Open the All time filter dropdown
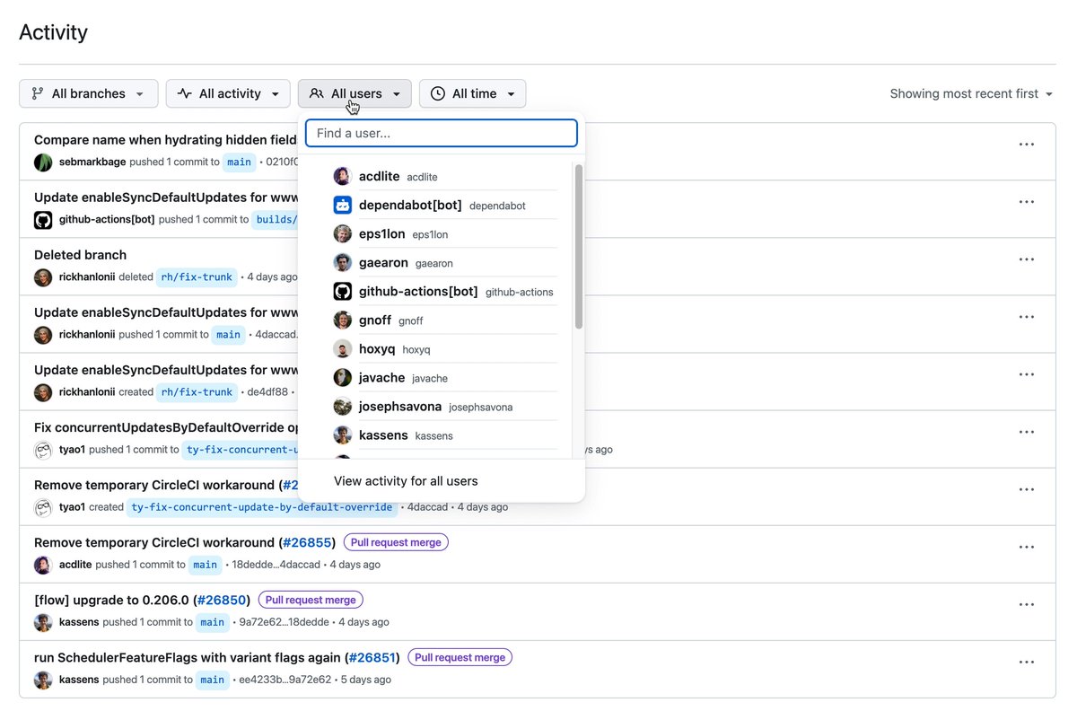Viewport: 1077px width, 711px height. coord(472,93)
